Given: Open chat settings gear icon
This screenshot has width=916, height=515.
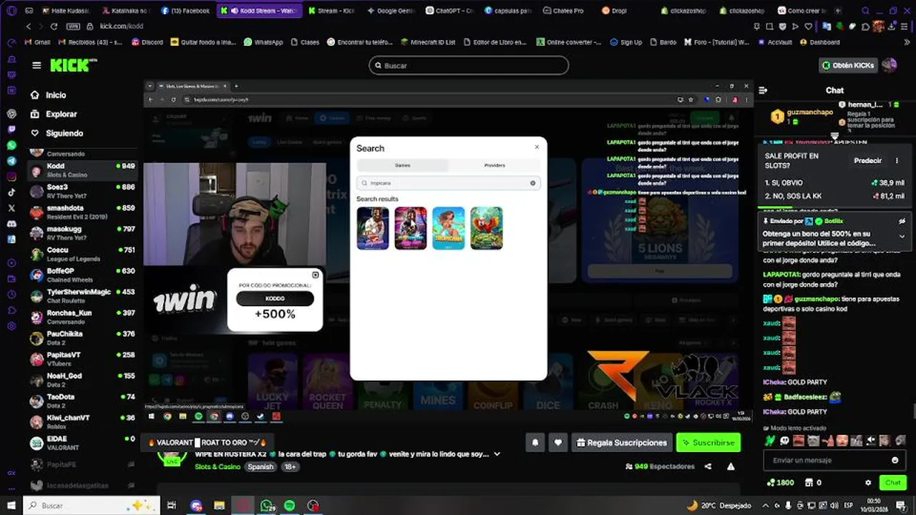Looking at the screenshot, I should click(868, 483).
